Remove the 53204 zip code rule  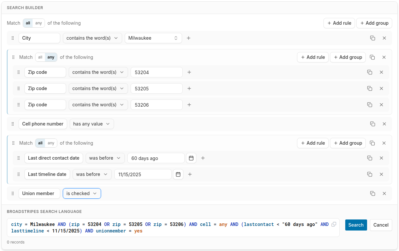[381, 72]
